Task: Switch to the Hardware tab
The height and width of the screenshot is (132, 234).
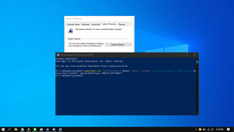Action: 85,24
